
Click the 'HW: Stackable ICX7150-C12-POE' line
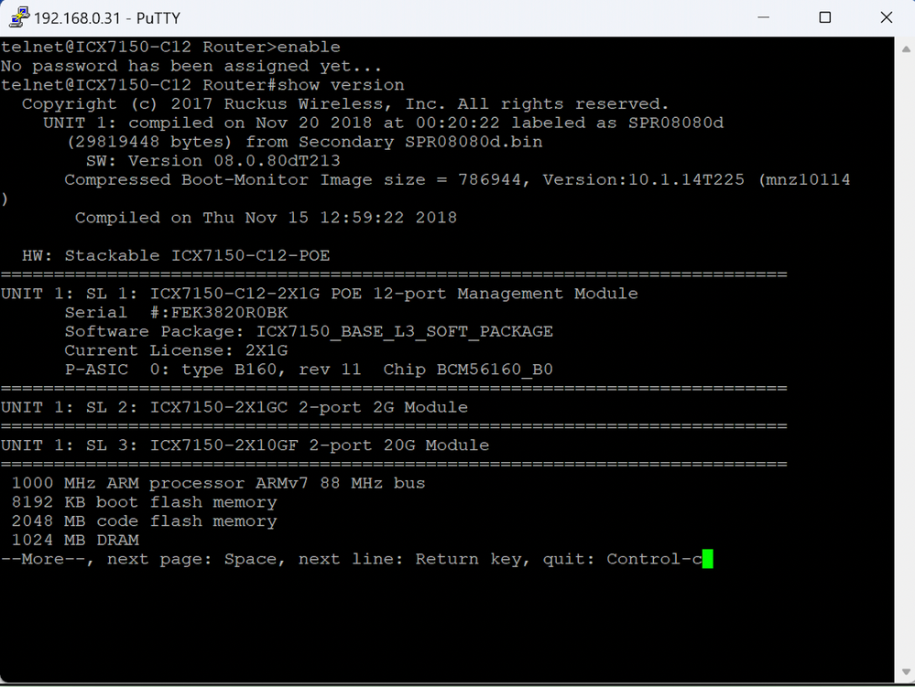point(176,256)
